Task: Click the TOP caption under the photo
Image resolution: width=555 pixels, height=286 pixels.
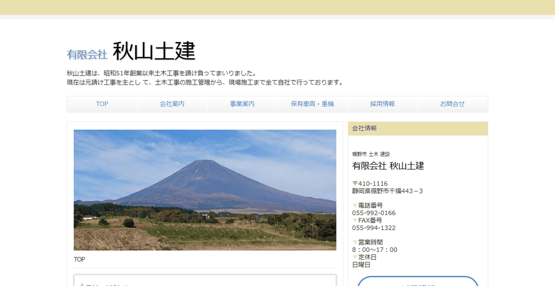Action: pos(79,259)
